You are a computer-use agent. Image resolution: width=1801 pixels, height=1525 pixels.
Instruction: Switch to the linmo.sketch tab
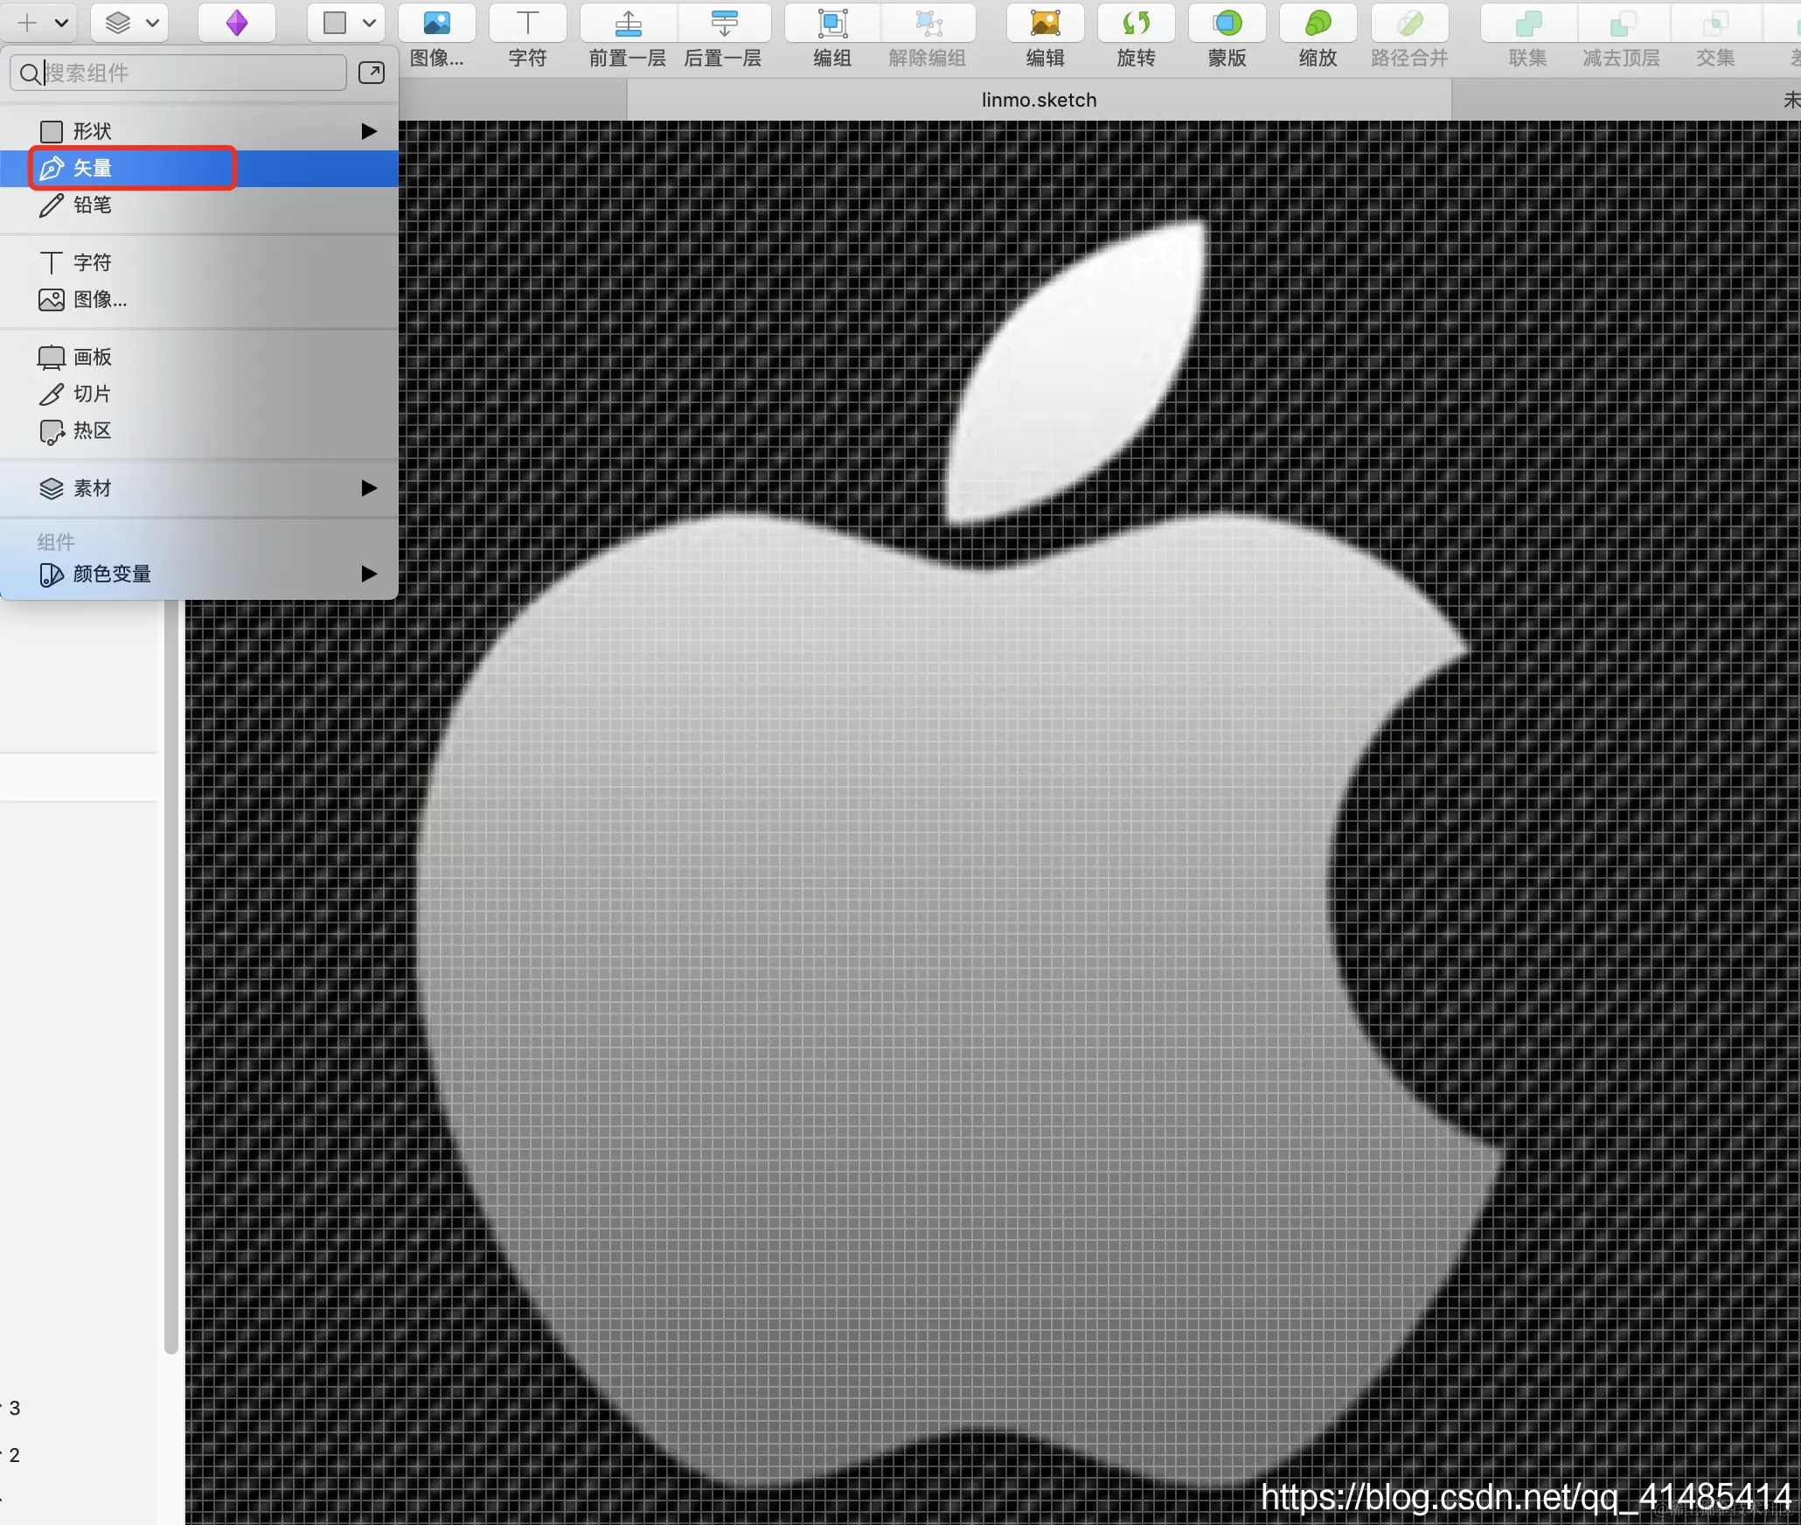pyautogui.click(x=1039, y=100)
